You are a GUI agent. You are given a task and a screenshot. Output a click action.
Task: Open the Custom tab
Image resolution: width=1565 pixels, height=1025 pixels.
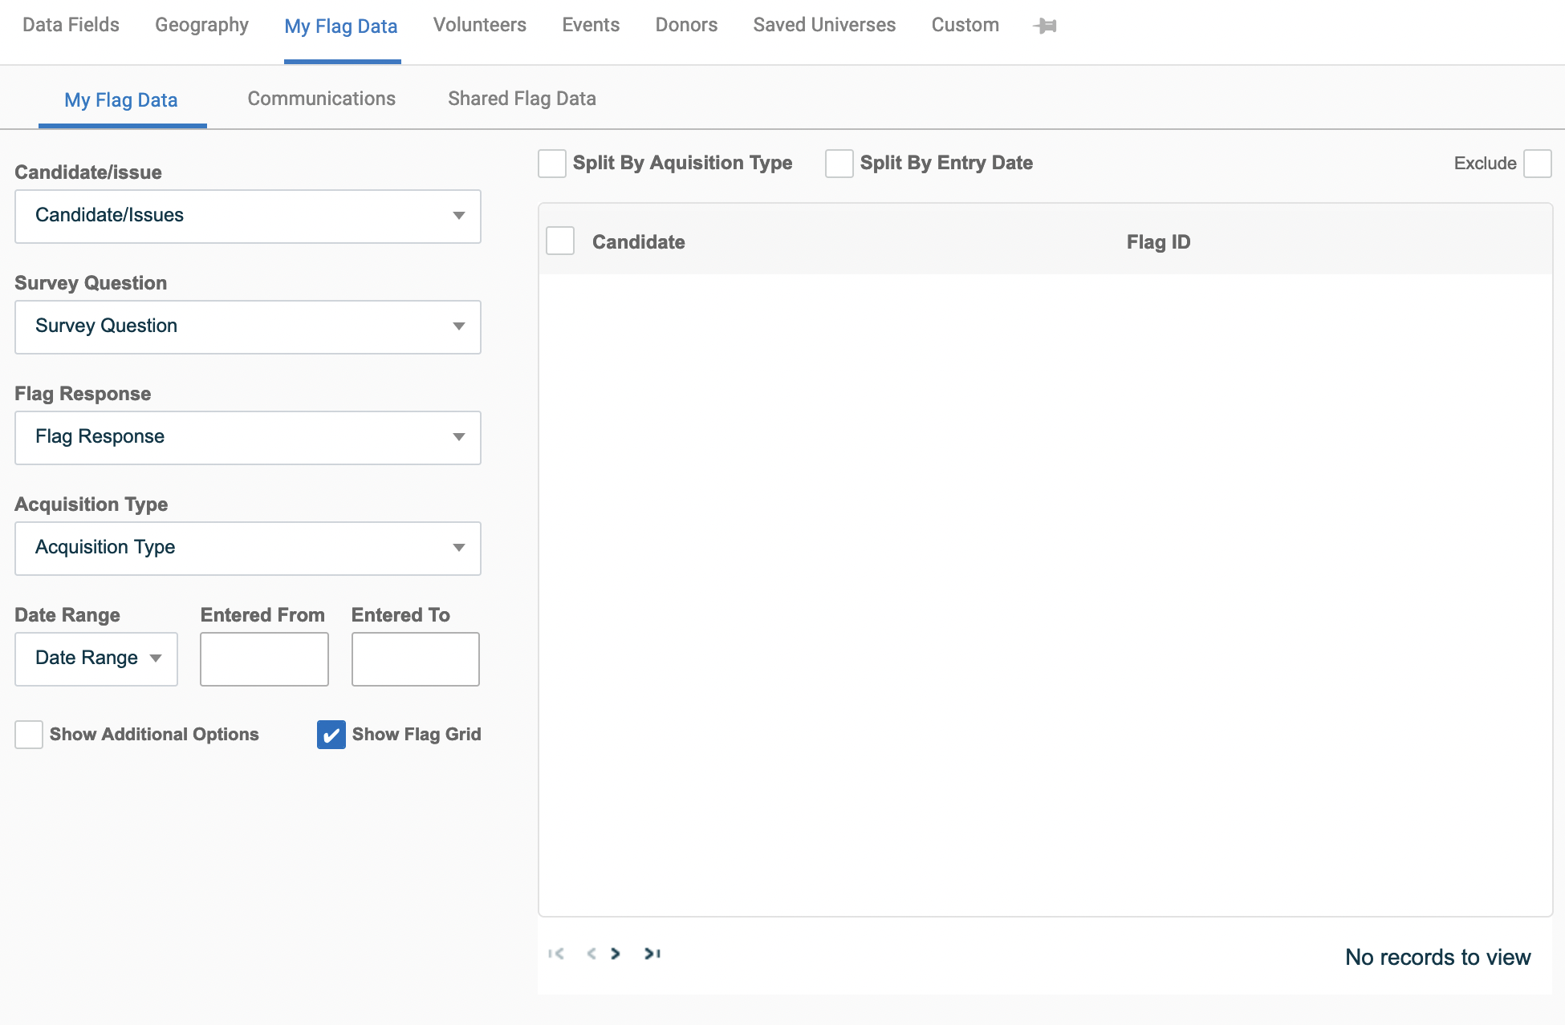click(x=965, y=25)
